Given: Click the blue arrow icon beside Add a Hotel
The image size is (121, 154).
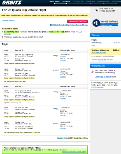Looking at the screenshot, I should 51,25.
